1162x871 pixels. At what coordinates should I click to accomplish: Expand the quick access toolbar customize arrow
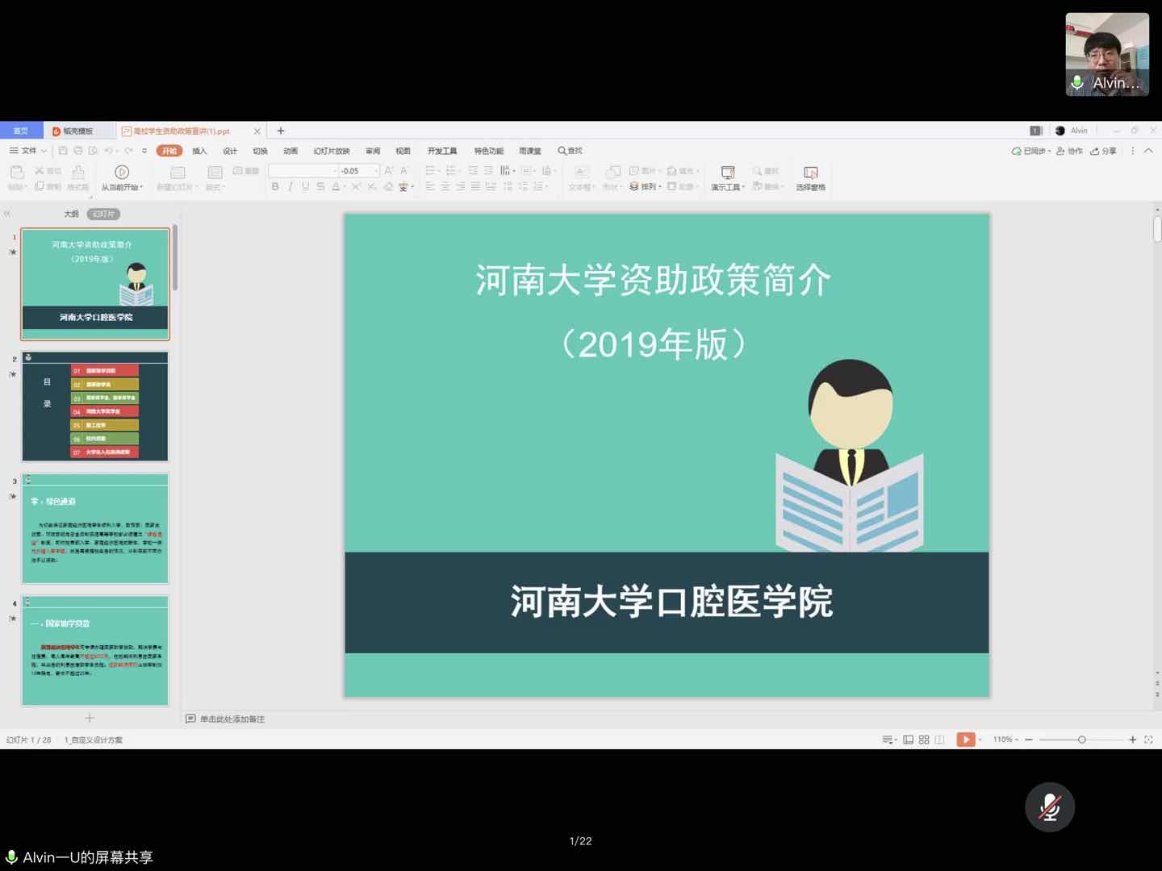[144, 151]
